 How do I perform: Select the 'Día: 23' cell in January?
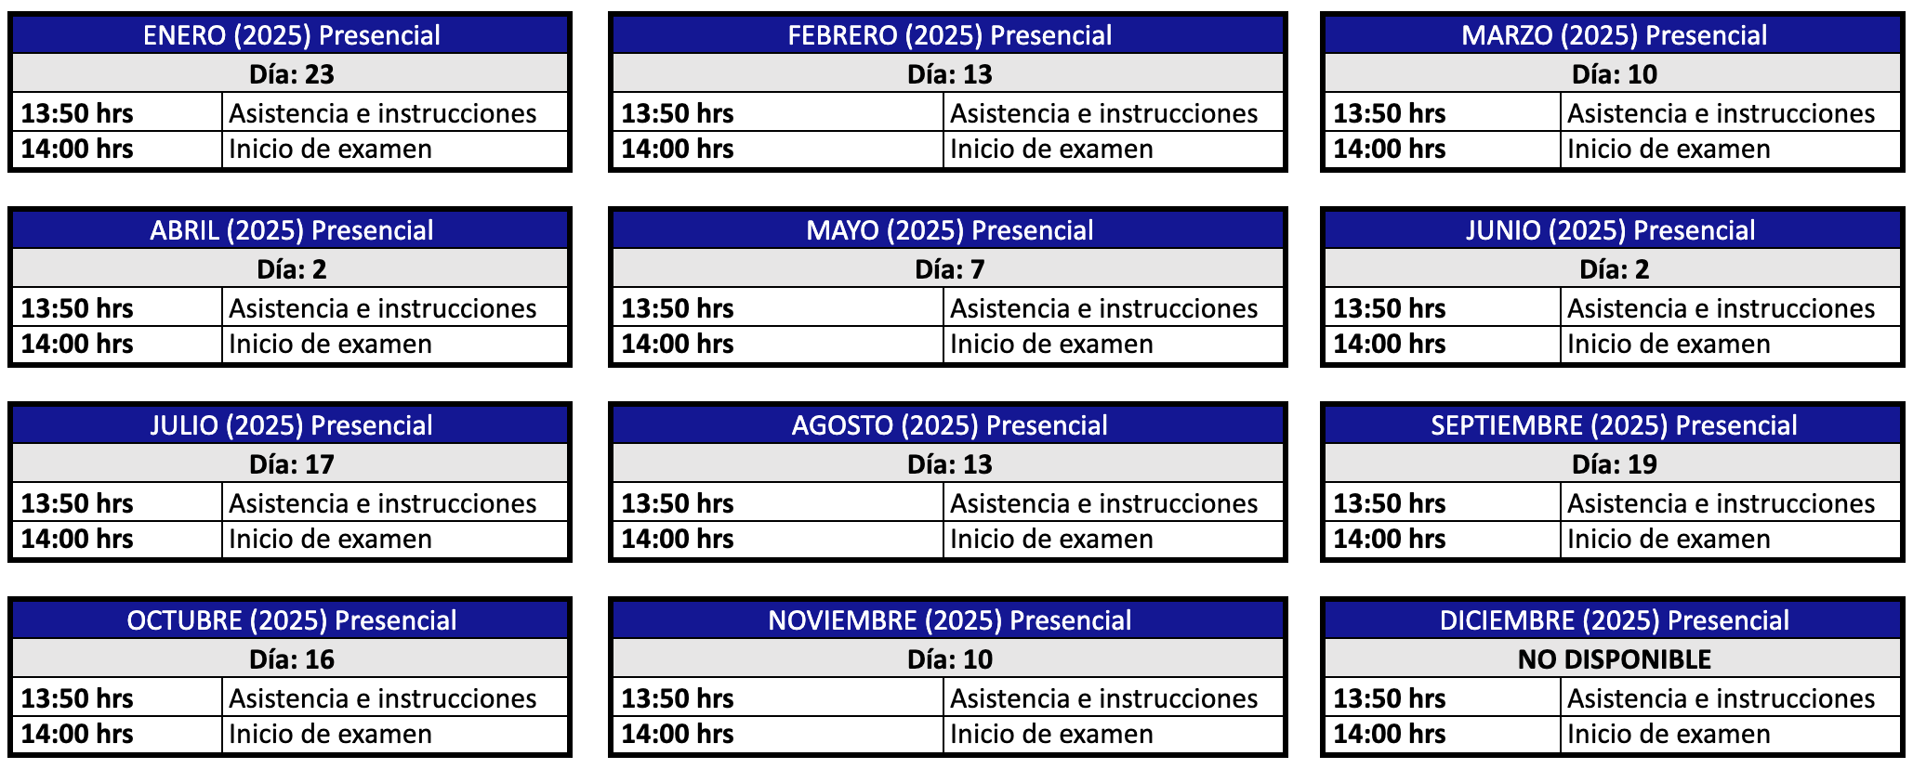(x=291, y=74)
